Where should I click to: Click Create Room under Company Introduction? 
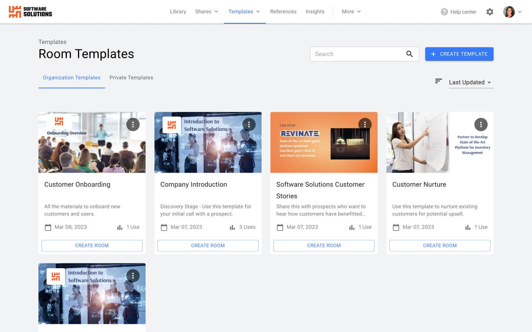(208, 245)
